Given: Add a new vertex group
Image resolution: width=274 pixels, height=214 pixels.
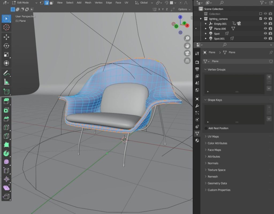Looking at the screenshot, I should 269,77.
